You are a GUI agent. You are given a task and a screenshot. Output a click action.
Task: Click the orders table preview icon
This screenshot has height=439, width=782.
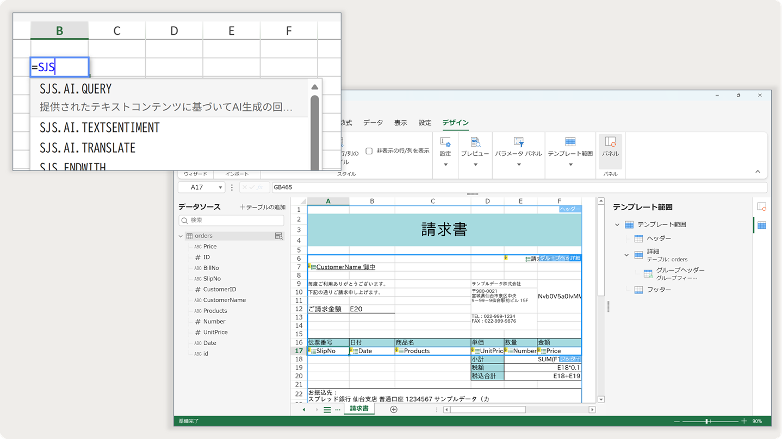[278, 236]
